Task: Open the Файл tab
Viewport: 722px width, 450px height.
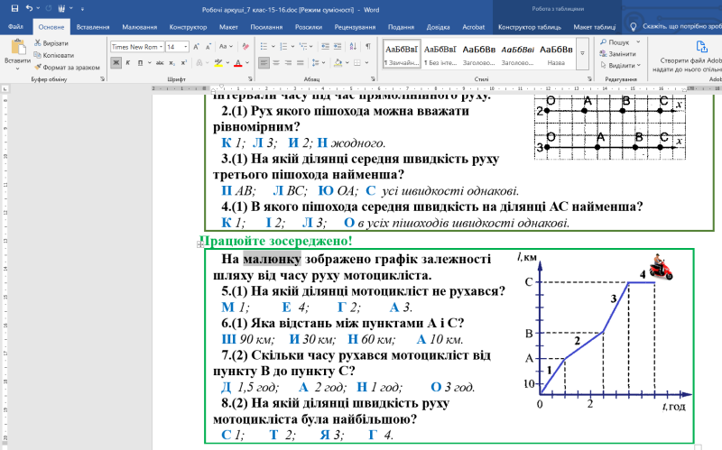Action: point(15,27)
